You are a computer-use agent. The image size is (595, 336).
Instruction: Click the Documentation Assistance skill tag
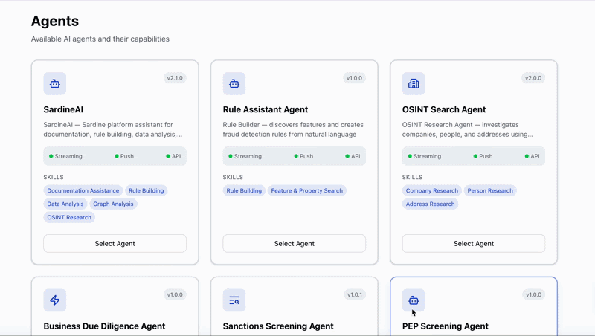click(83, 190)
